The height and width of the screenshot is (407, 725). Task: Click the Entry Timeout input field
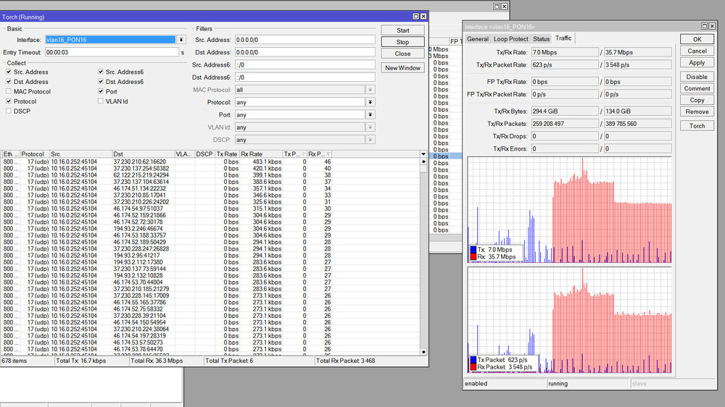[111, 52]
